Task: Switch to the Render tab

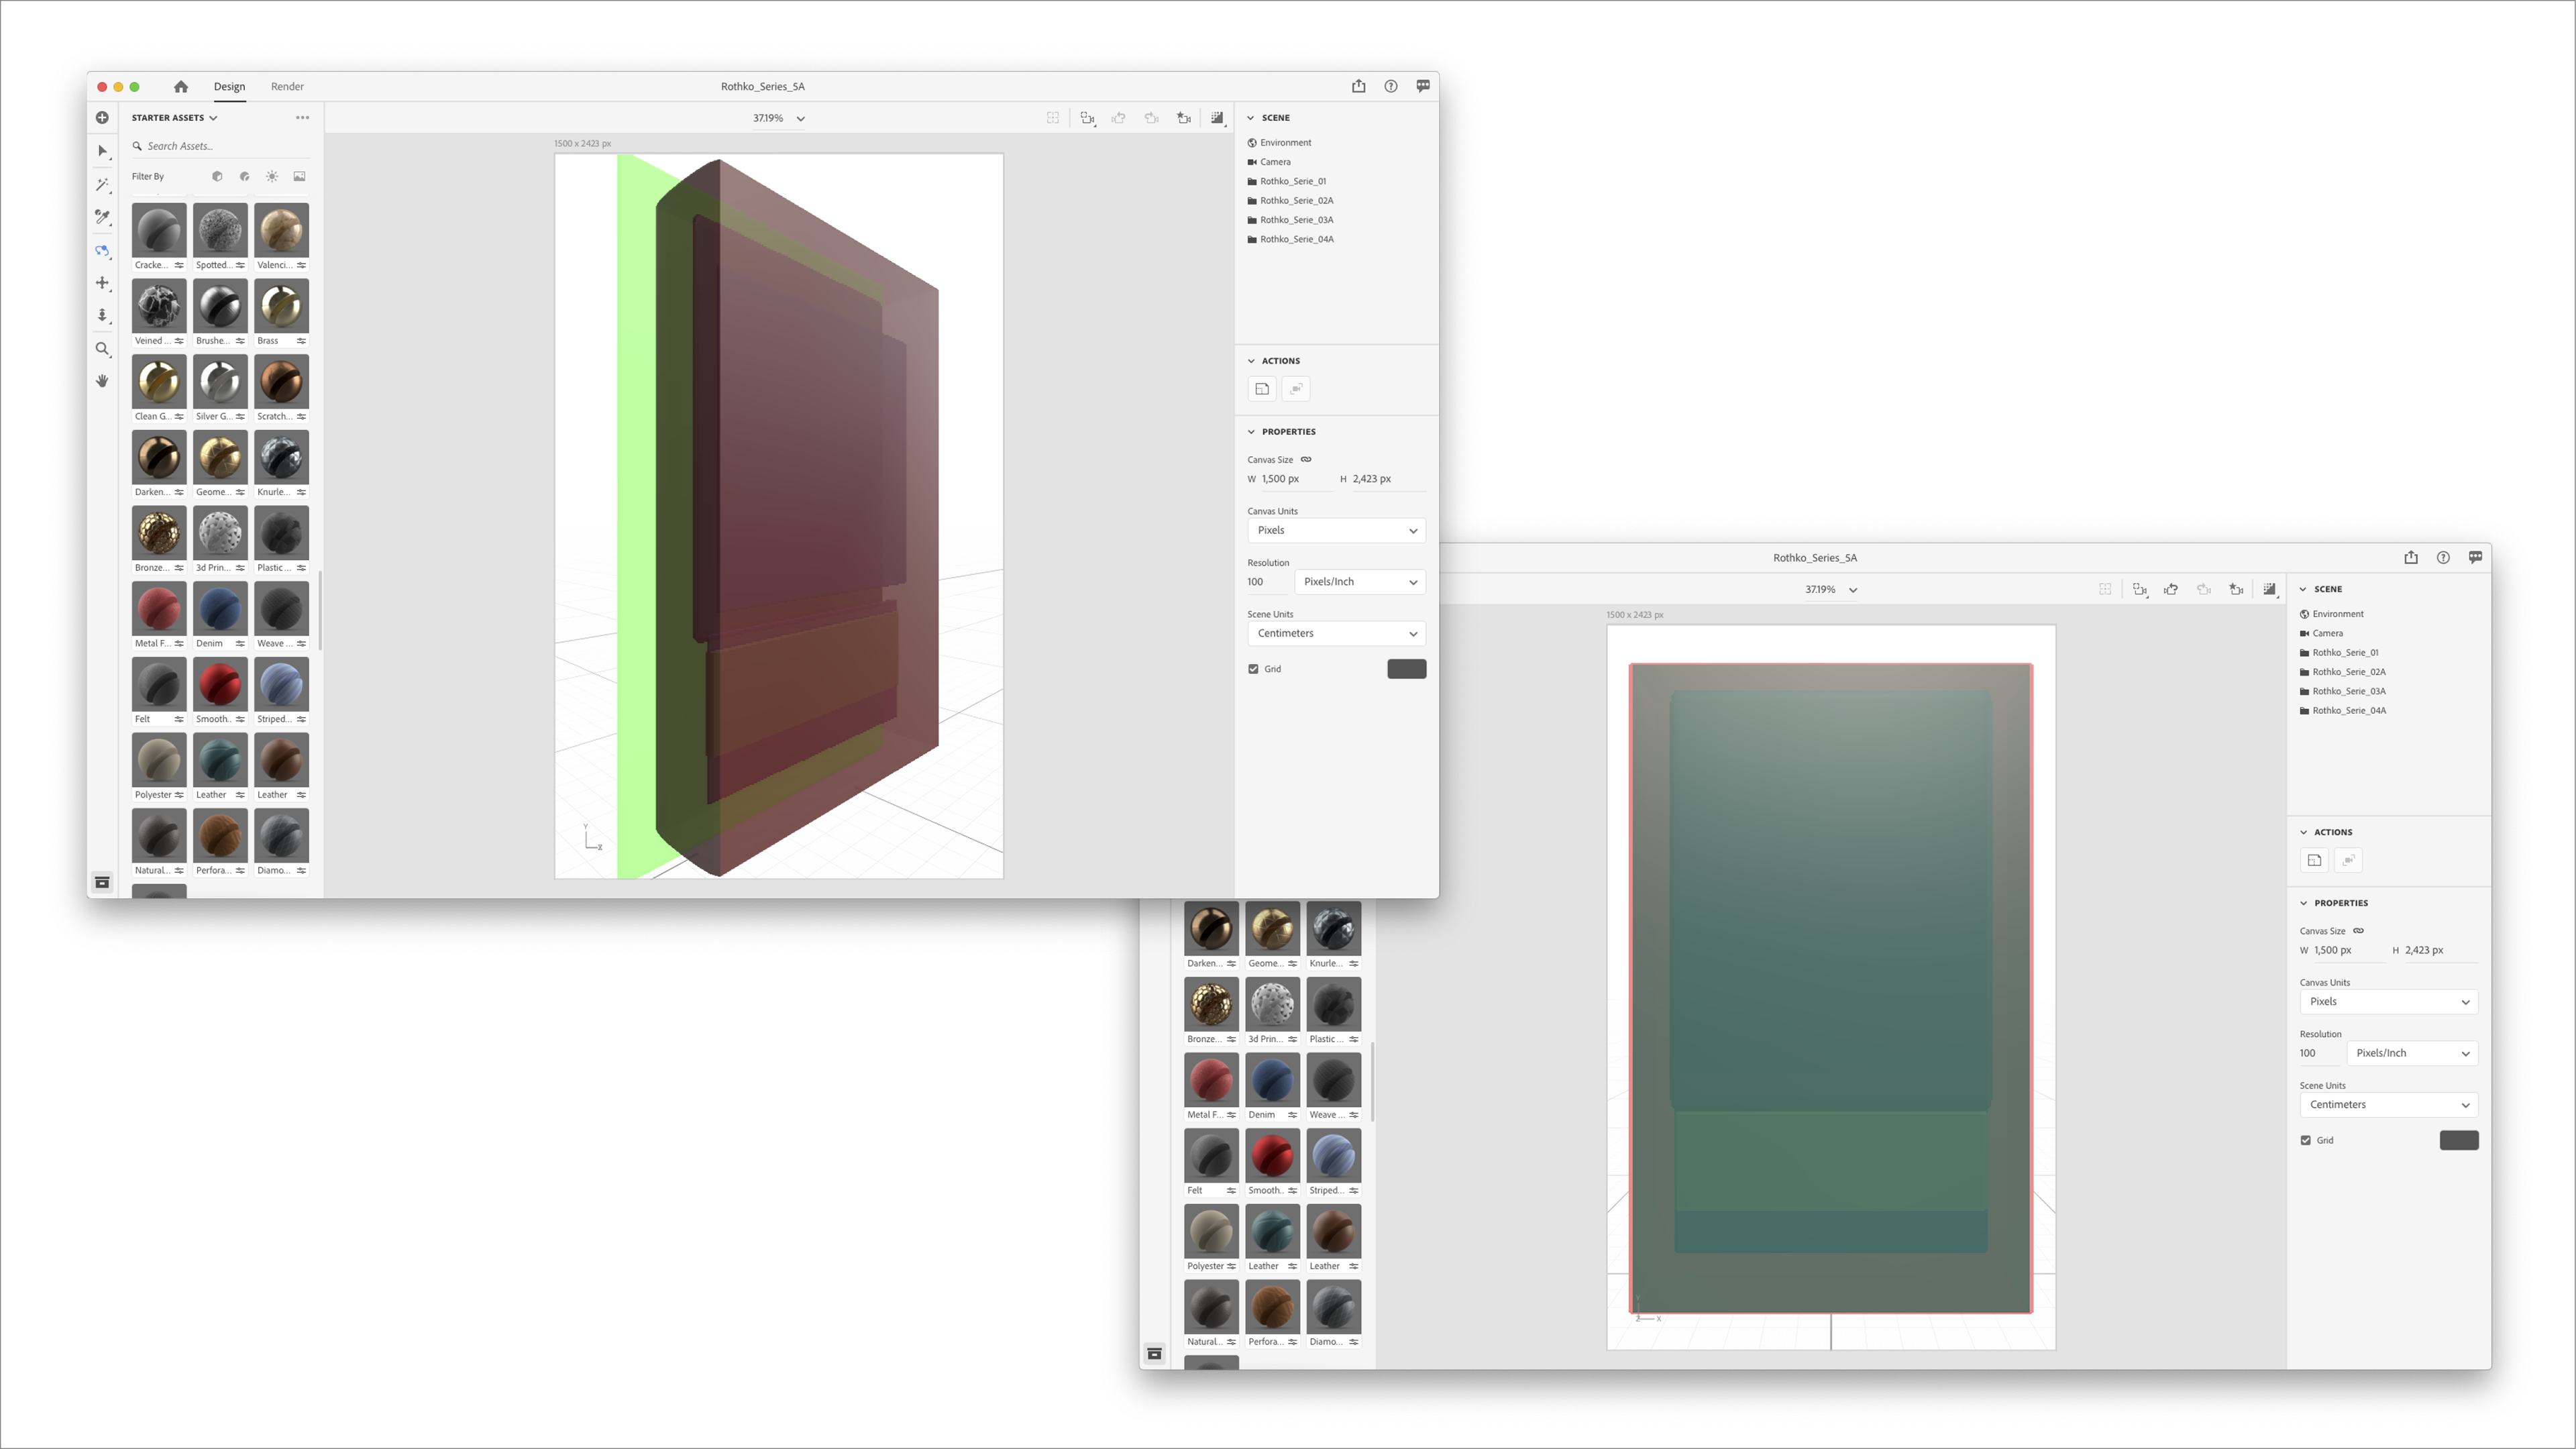Action: 287,87
